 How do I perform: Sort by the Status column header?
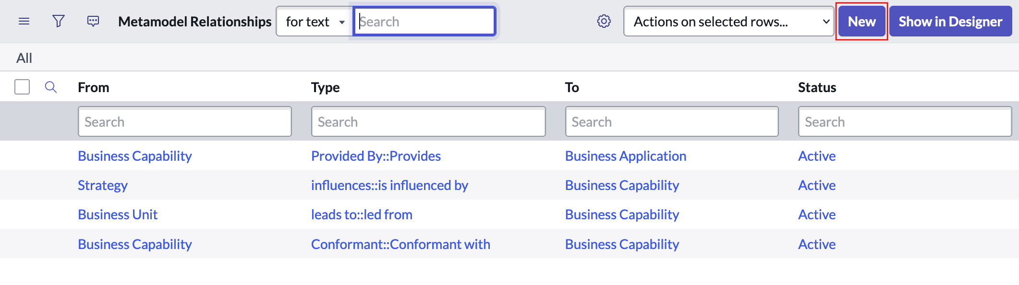click(817, 87)
